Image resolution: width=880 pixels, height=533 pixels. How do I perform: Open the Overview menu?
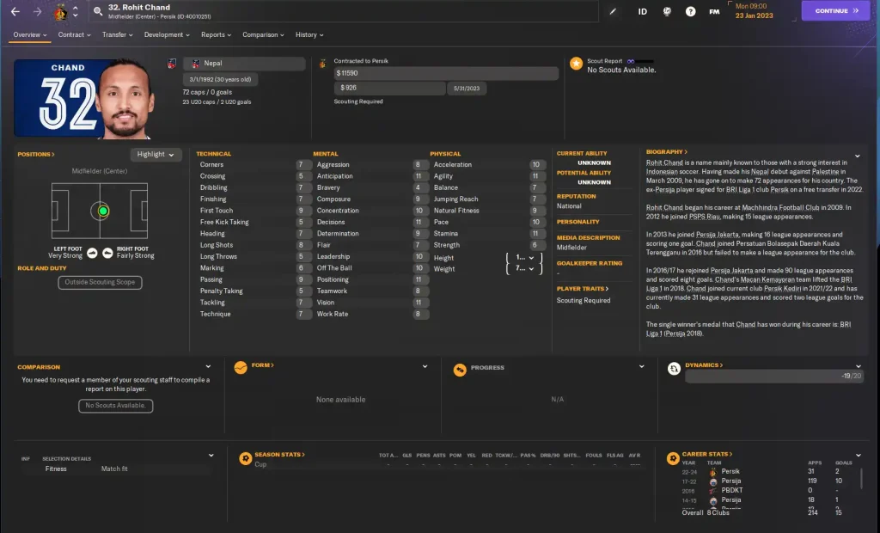30,35
